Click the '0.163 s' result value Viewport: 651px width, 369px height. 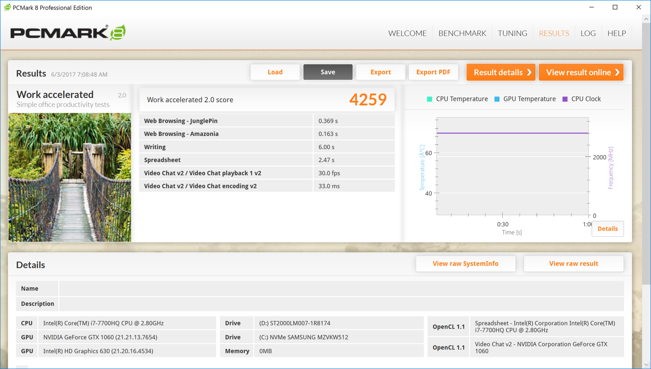point(328,134)
